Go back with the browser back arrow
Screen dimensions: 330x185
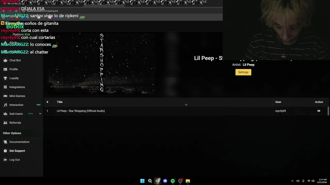(4, 11)
